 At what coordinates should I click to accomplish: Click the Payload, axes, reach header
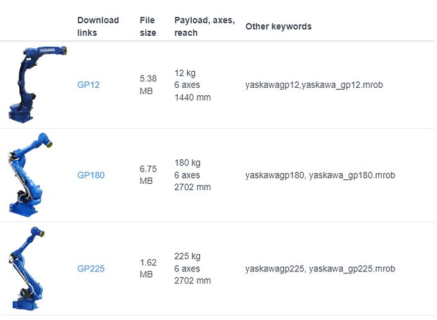(x=205, y=26)
